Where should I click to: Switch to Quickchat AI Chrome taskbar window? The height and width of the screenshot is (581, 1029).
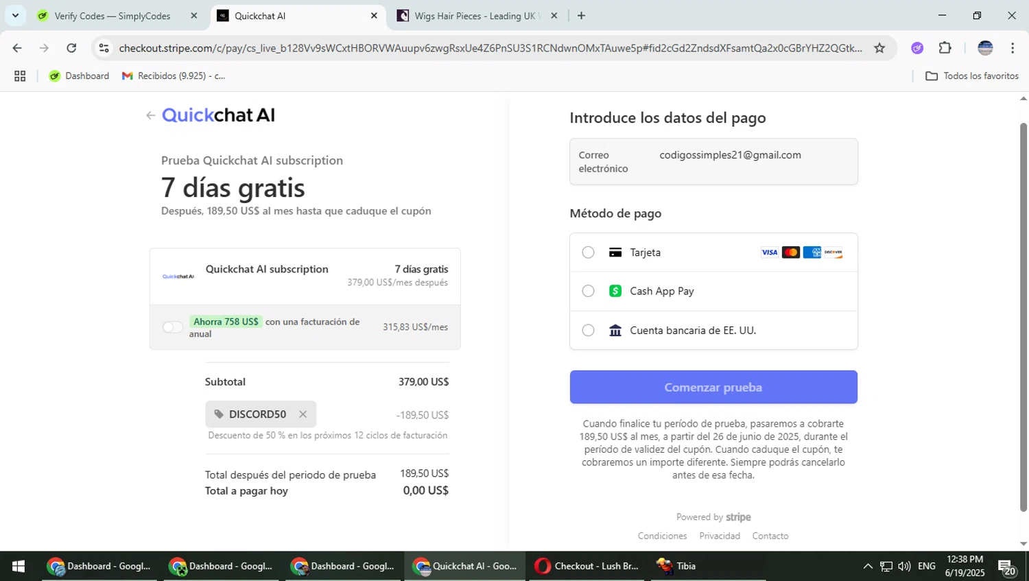click(x=465, y=566)
